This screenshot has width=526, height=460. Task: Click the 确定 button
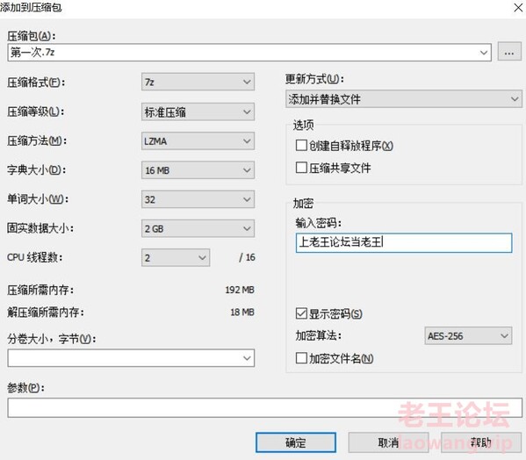[x=296, y=442]
